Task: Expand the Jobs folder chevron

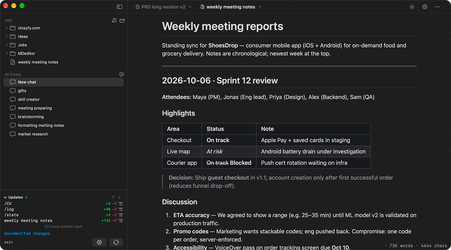Action: 7,45
